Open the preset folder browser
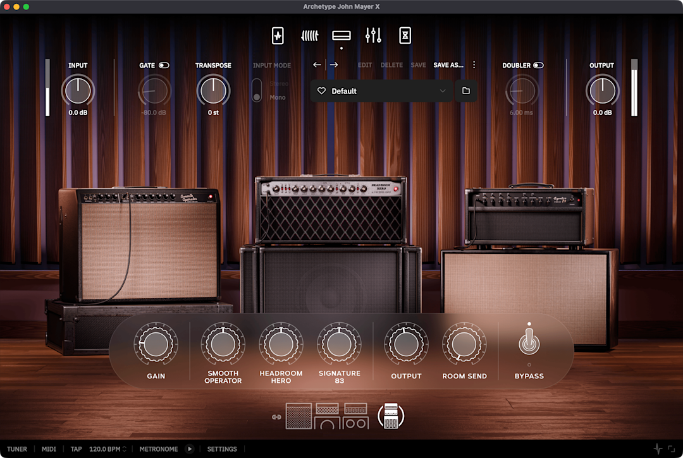The height and width of the screenshot is (458, 683). [x=466, y=90]
